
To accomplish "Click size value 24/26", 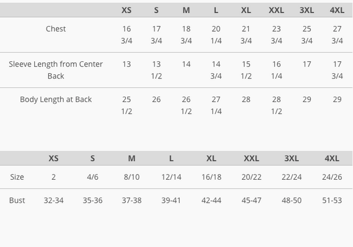I will (332, 177).
